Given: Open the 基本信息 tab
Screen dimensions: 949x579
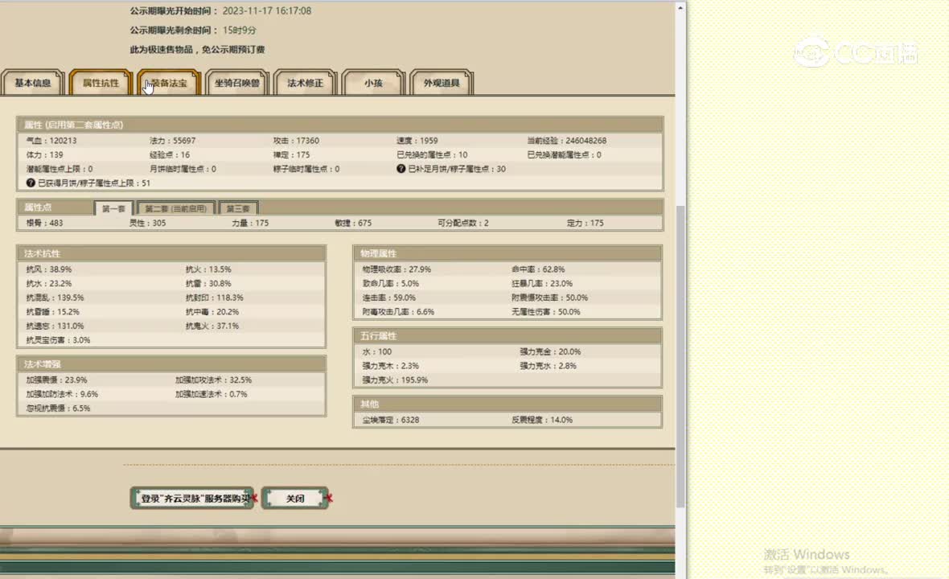Looking at the screenshot, I should [x=33, y=83].
